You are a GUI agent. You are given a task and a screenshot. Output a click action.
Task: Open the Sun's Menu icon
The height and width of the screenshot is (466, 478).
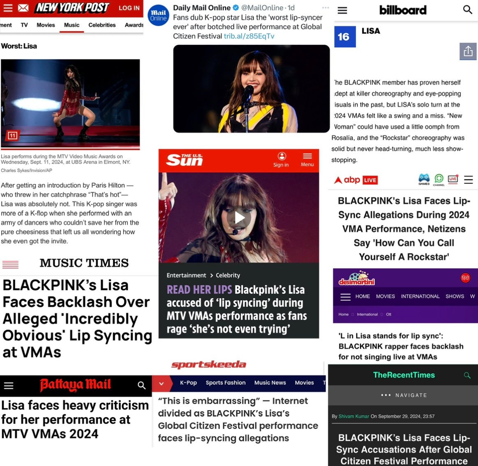pyautogui.click(x=307, y=160)
